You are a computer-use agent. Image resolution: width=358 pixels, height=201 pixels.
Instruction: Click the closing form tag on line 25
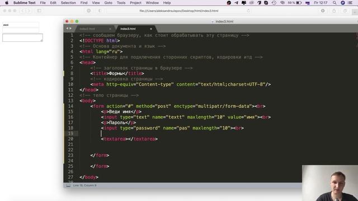point(100,166)
